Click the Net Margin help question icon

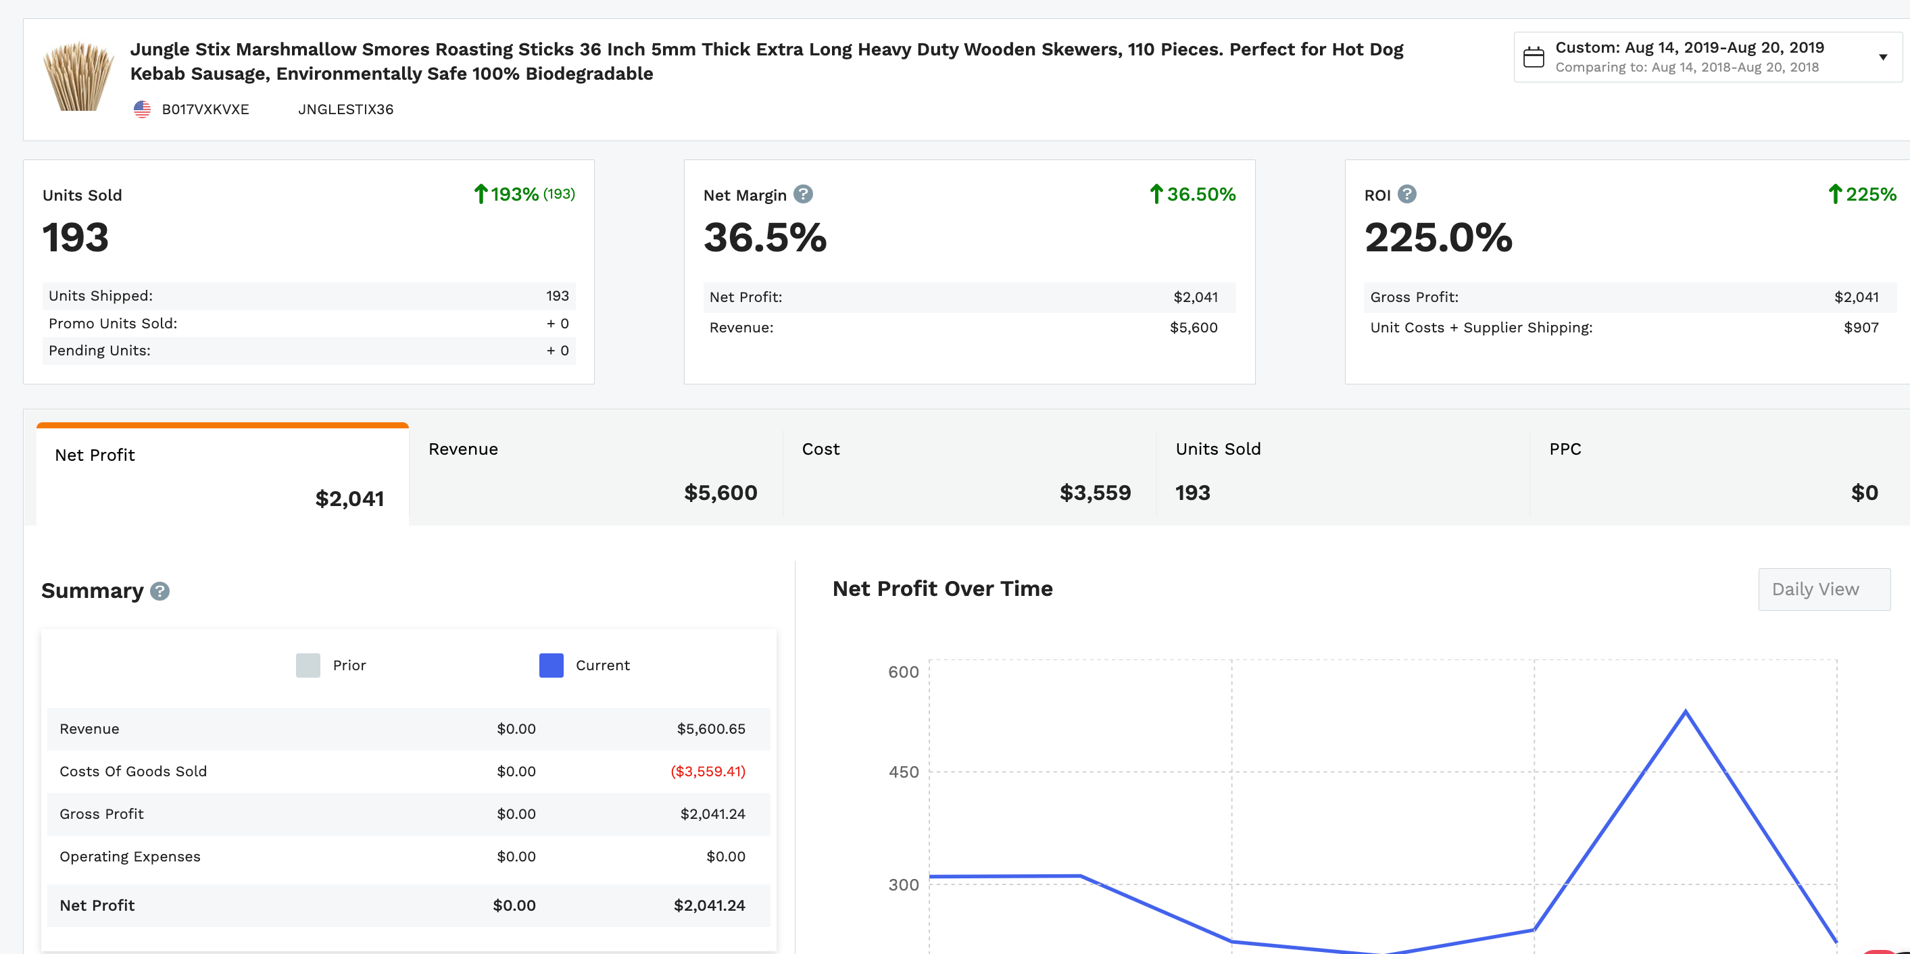(x=803, y=194)
